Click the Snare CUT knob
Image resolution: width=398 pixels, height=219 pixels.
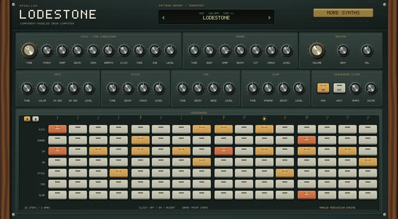[256, 50]
